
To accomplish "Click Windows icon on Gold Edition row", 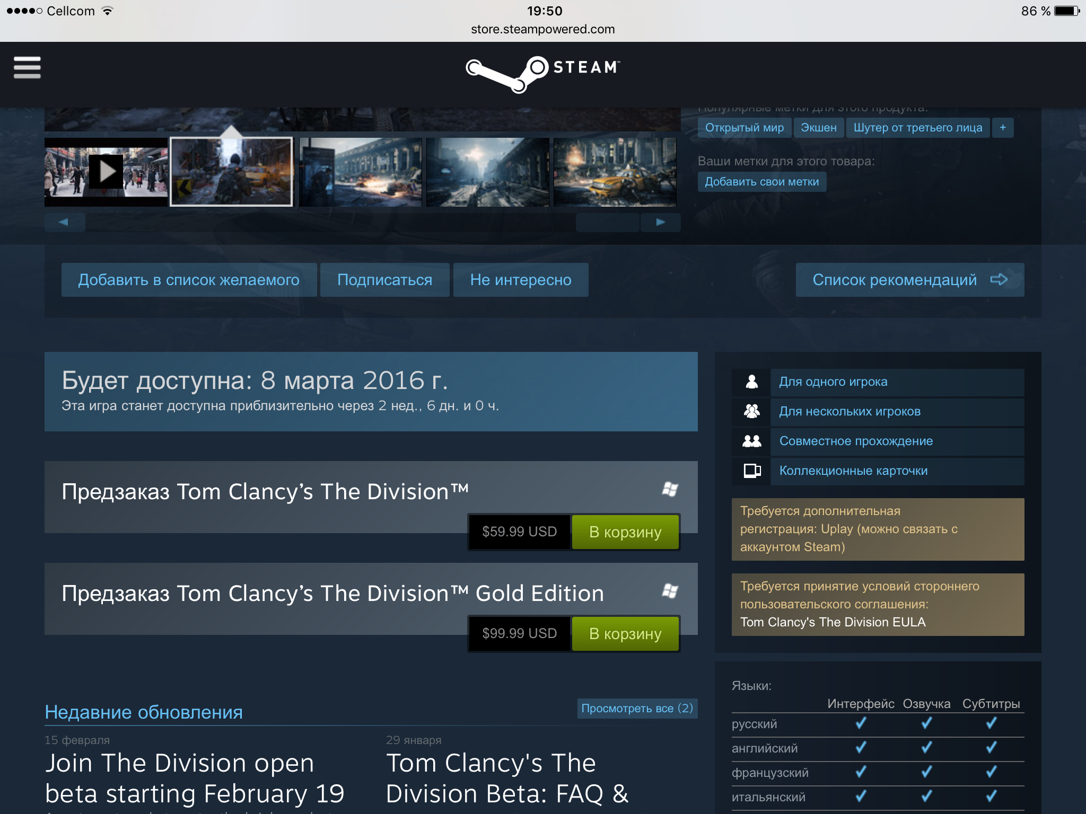I will (670, 591).
